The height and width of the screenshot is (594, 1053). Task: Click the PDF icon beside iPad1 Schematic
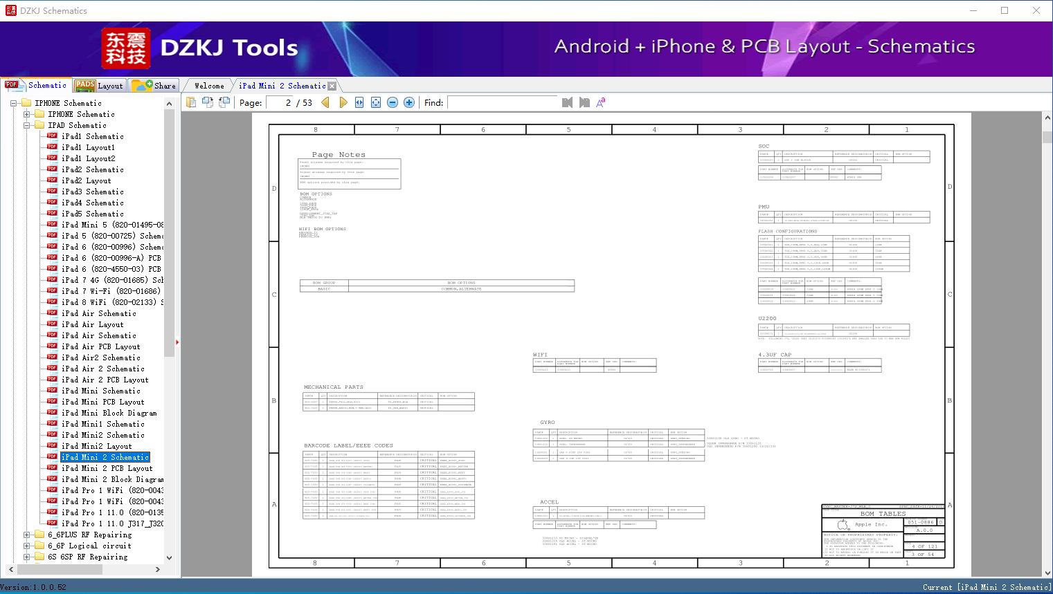(53, 136)
